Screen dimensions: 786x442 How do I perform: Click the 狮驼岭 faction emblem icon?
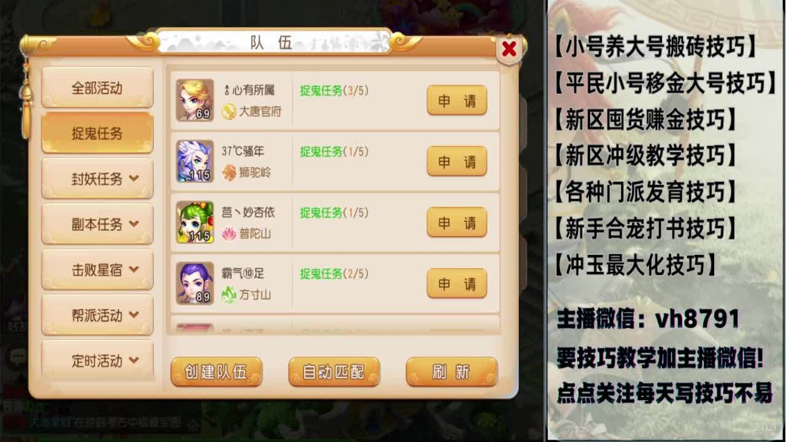[x=229, y=173]
